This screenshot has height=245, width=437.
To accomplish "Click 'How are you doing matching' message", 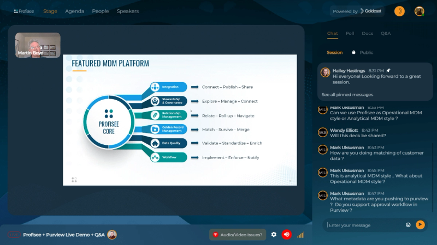I will tap(376, 156).
